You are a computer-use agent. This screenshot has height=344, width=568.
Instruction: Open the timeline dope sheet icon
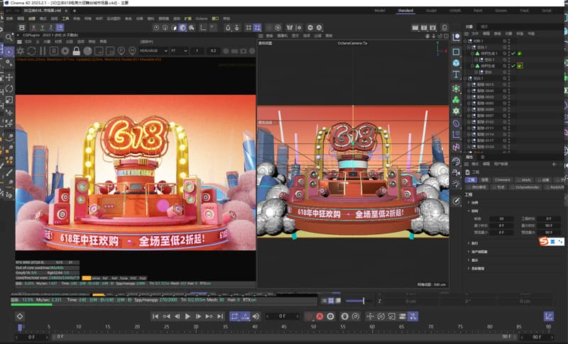pos(548,316)
